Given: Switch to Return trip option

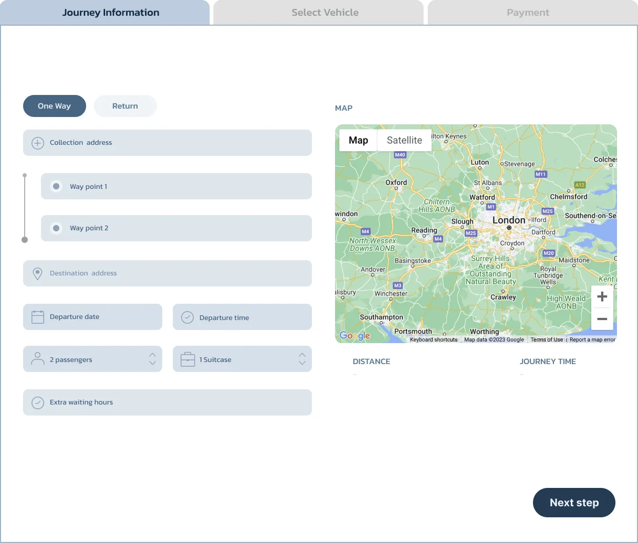Looking at the screenshot, I should [125, 106].
